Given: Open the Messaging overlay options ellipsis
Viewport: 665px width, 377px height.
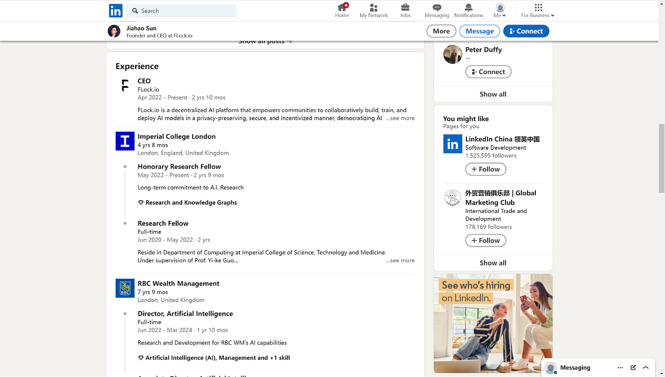Looking at the screenshot, I should (x=620, y=367).
